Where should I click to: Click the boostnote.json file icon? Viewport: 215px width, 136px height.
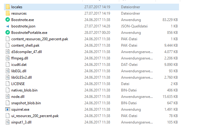8,26
